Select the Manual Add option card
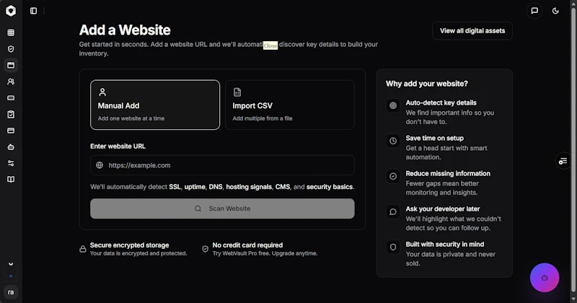Image resolution: width=577 pixels, height=303 pixels. coord(155,105)
